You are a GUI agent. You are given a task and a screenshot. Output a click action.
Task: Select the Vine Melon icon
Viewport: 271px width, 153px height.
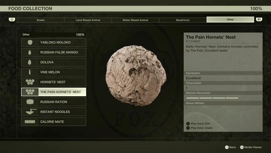(x=30, y=72)
